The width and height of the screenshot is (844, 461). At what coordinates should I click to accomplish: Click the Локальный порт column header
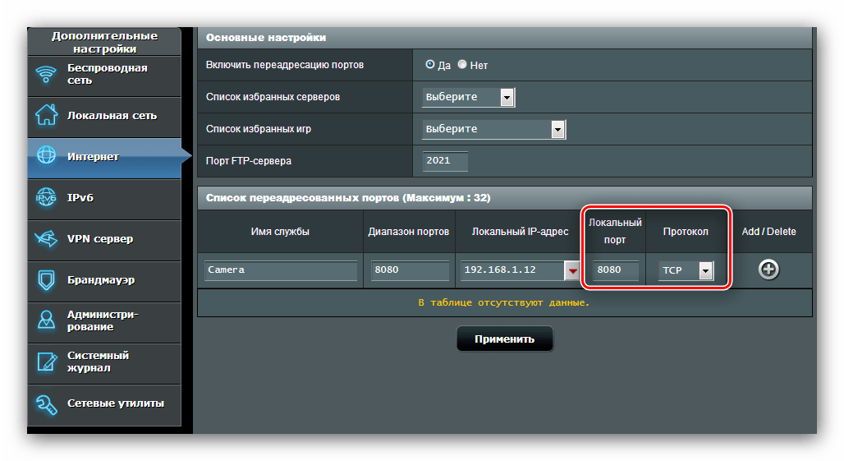pyautogui.click(x=615, y=231)
